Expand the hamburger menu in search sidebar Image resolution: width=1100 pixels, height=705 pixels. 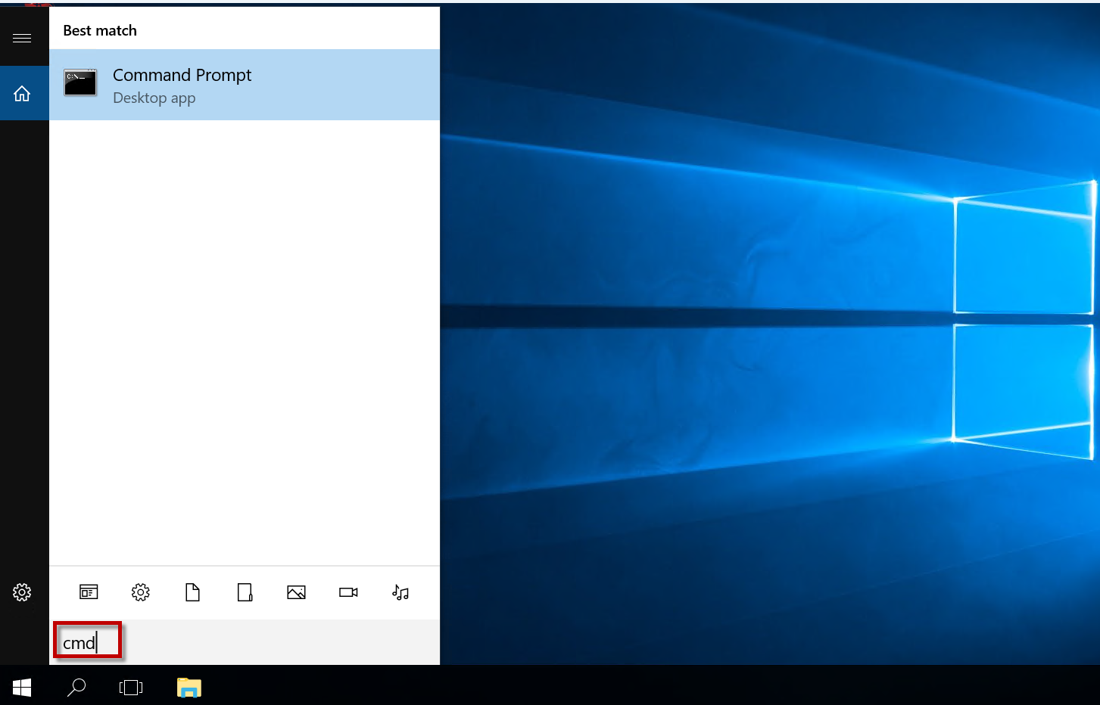coord(22,38)
